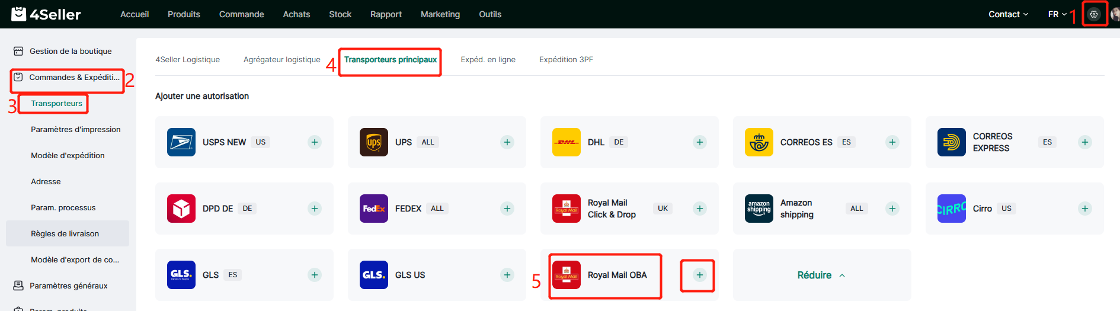This screenshot has width=1120, height=311.
Task: Click the plus icon for DPD DE
Action: pyautogui.click(x=315, y=209)
